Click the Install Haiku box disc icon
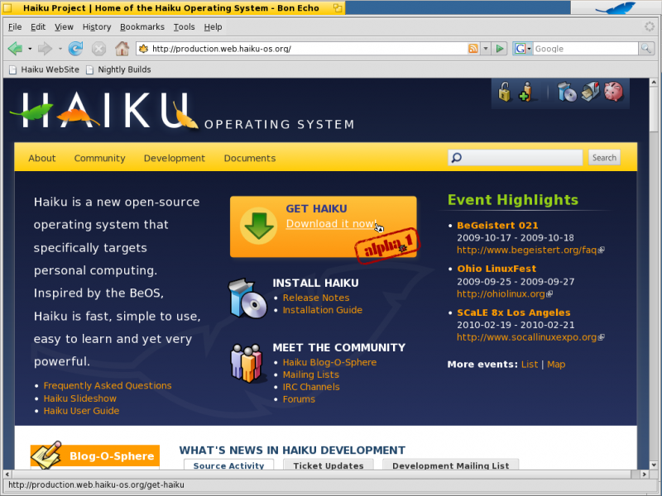This screenshot has width=662, height=496. [247, 298]
